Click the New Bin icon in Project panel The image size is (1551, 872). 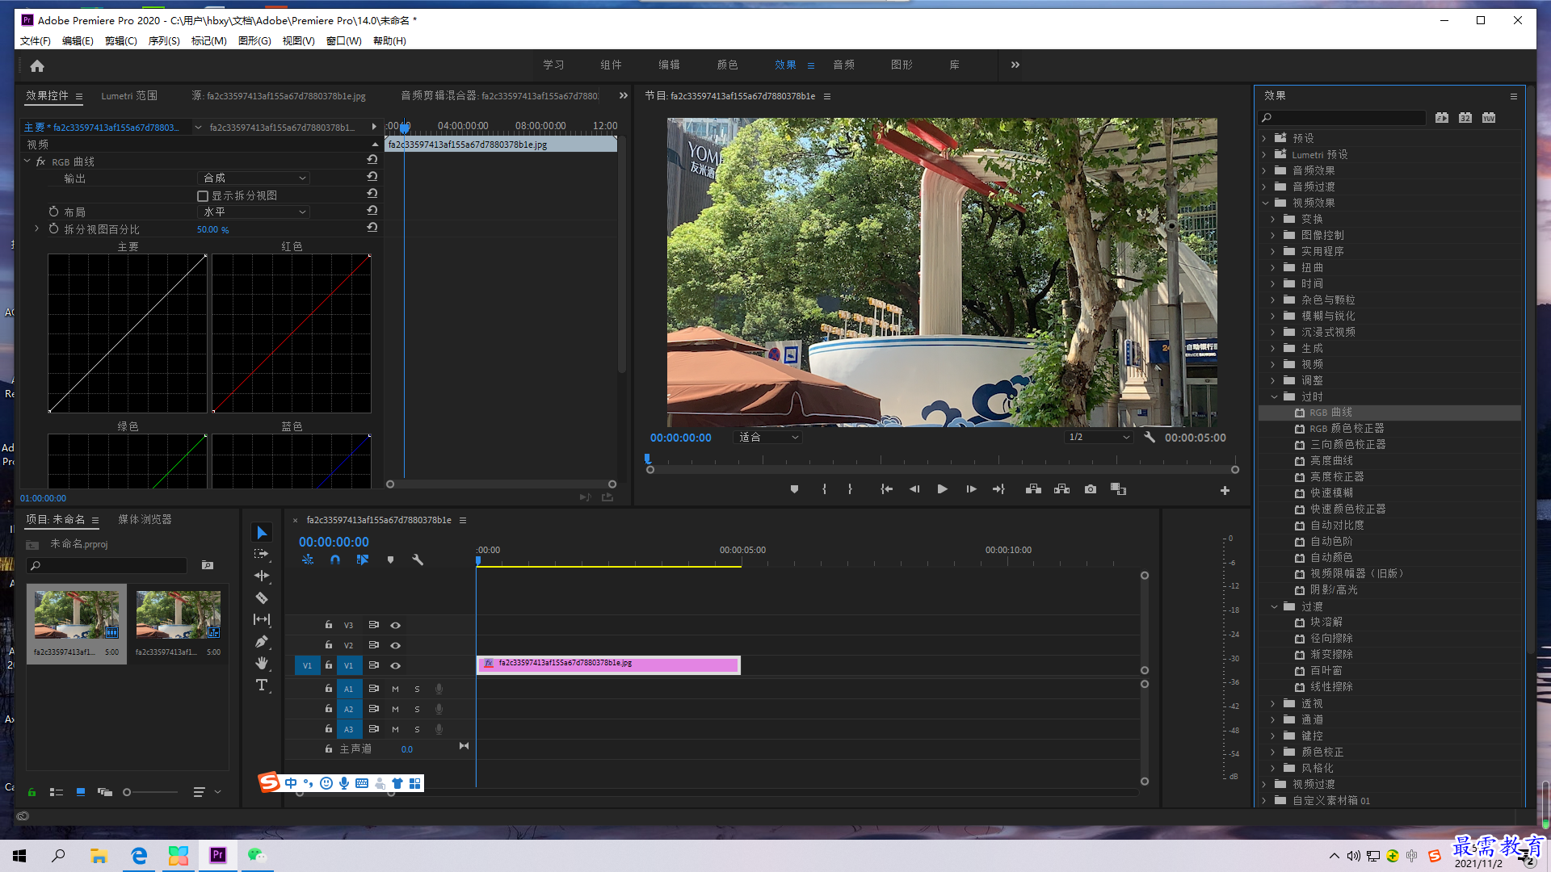pyautogui.click(x=208, y=565)
